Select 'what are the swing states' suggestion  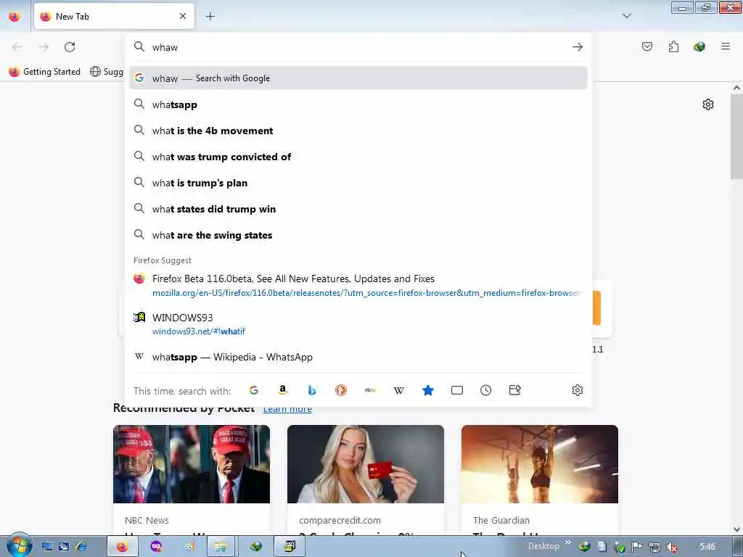(358, 235)
